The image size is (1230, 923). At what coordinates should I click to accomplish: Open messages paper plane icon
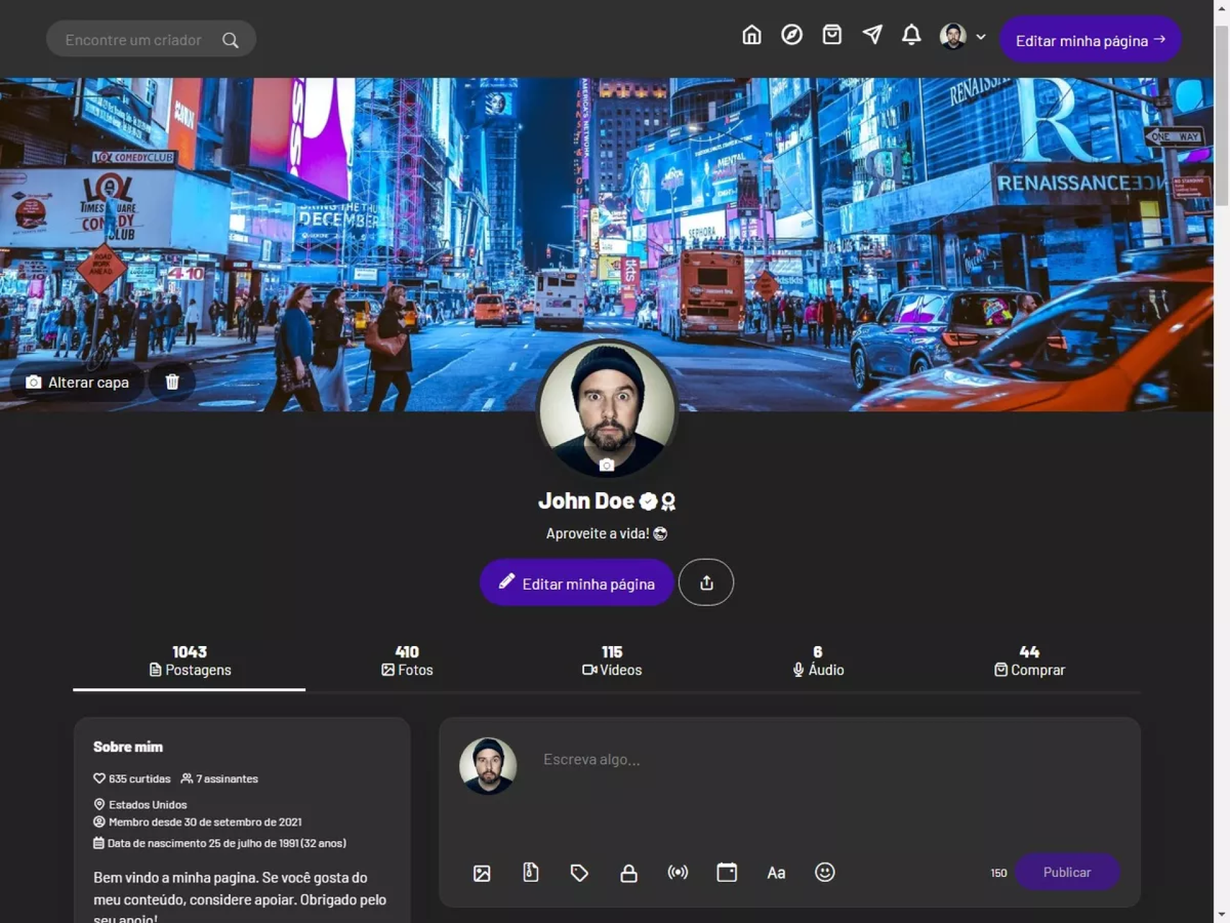[x=872, y=35]
